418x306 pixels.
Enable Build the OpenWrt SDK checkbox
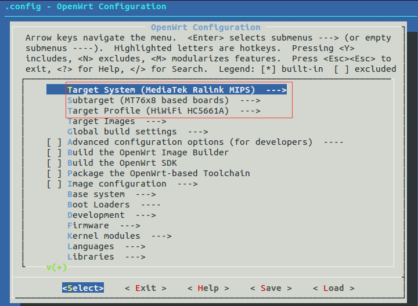[x=54, y=163]
